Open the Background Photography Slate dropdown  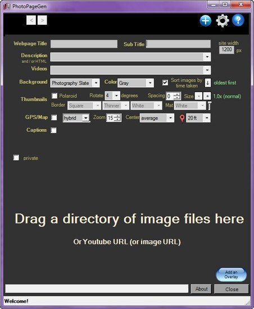(x=75, y=83)
